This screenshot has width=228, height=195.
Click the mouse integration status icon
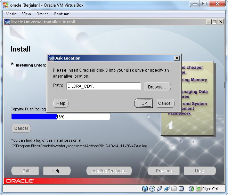click(192, 189)
